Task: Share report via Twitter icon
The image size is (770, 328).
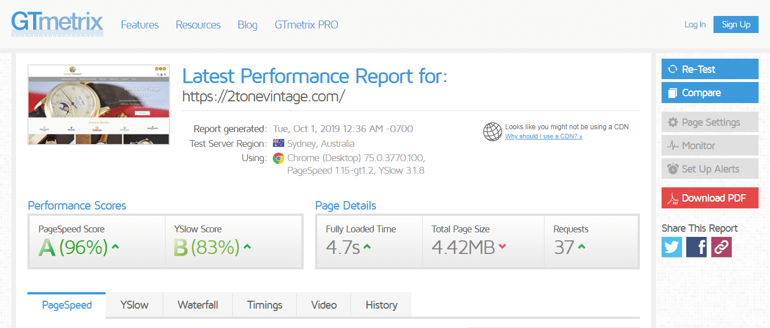Action: click(672, 247)
